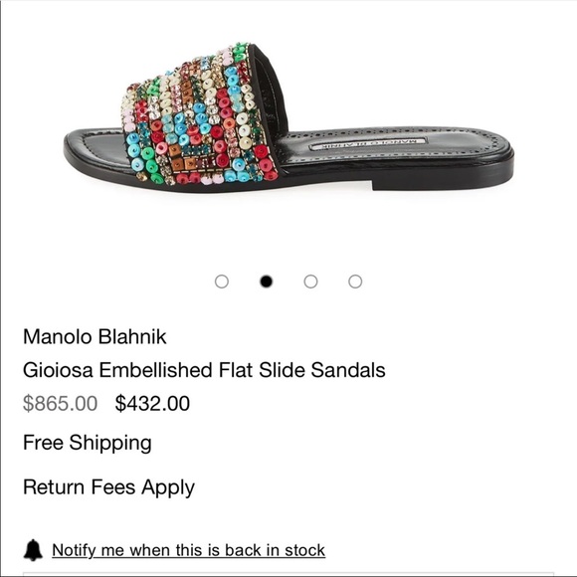577x577 pixels.
Task: Open 'Notify me when this is back in stock'
Action: (188, 550)
